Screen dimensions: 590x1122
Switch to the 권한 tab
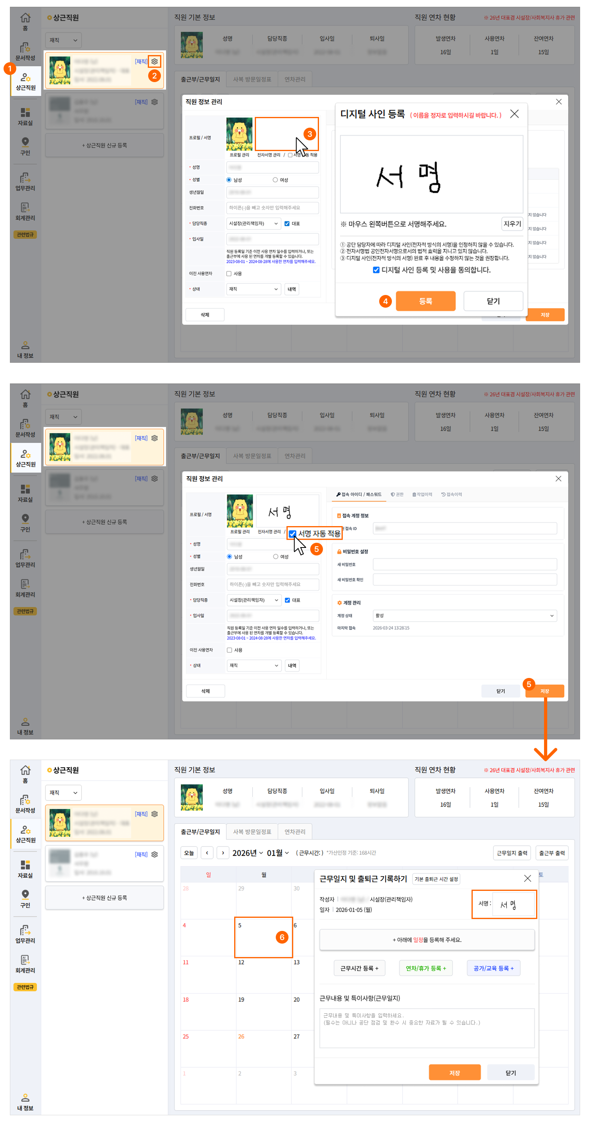tap(397, 494)
